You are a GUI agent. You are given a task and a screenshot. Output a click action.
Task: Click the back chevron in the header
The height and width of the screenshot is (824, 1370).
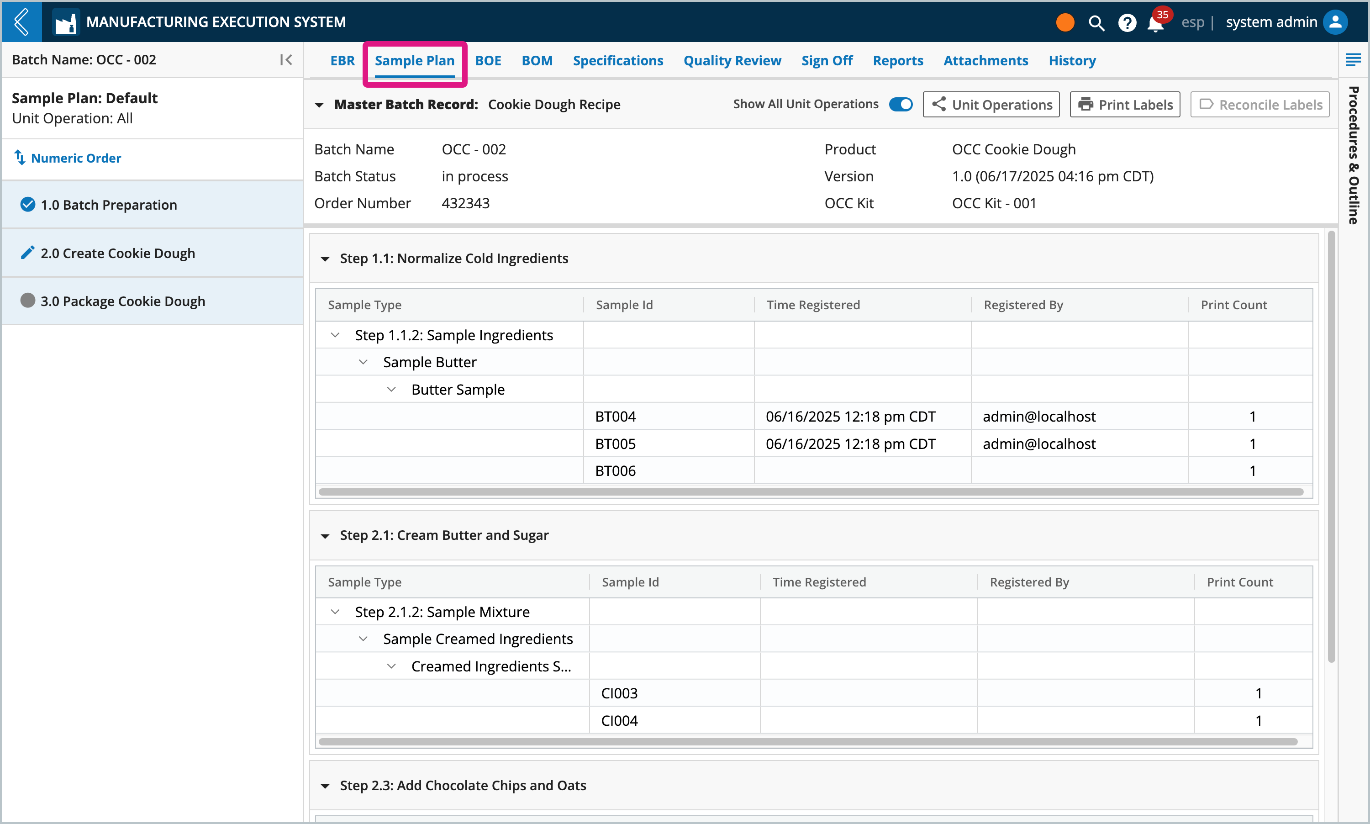pyautogui.click(x=21, y=21)
